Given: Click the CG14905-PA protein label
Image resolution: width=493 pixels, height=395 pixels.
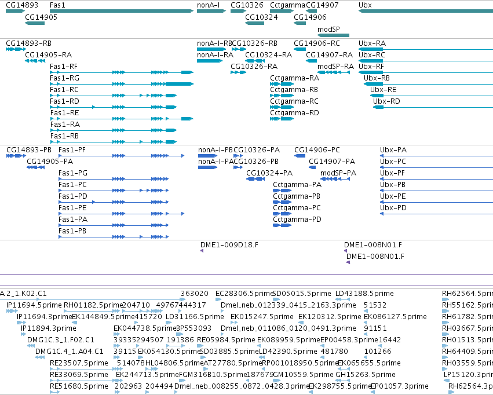Looking at the screenshot, I should pos(50,162).
